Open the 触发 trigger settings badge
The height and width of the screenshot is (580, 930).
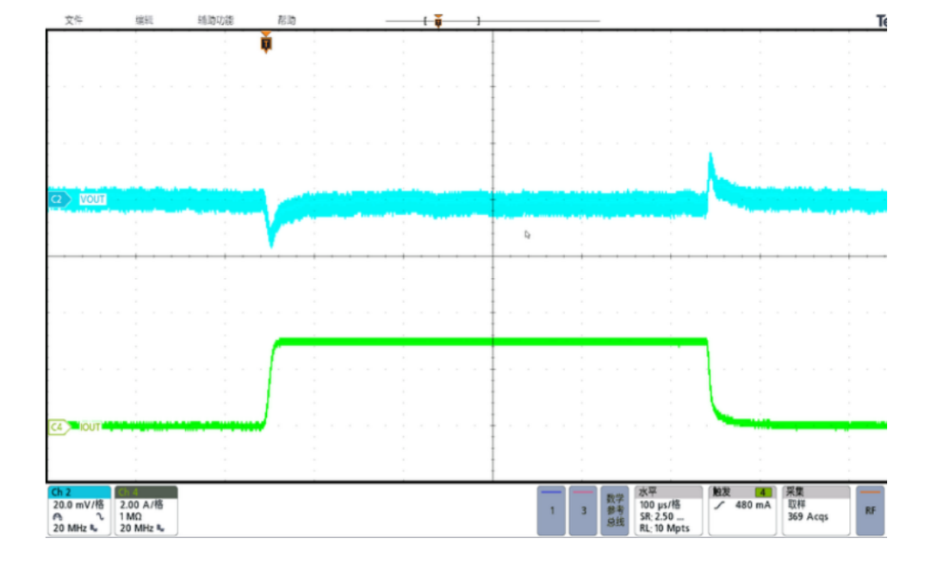coord(742,510)
